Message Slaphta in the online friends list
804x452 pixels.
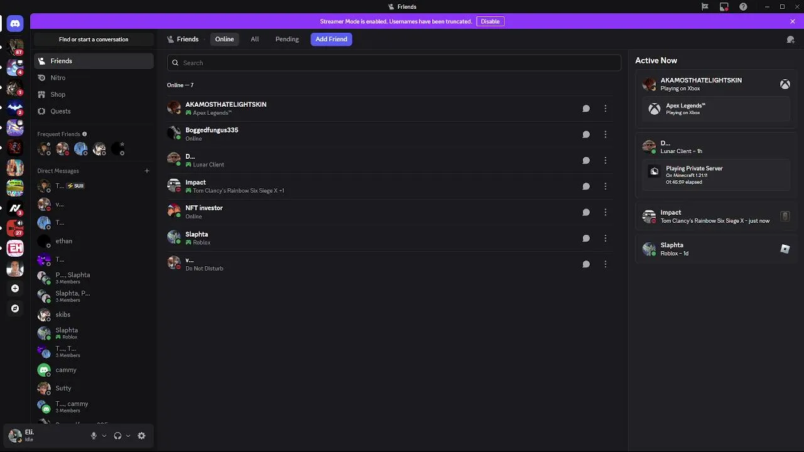[586, 238]
